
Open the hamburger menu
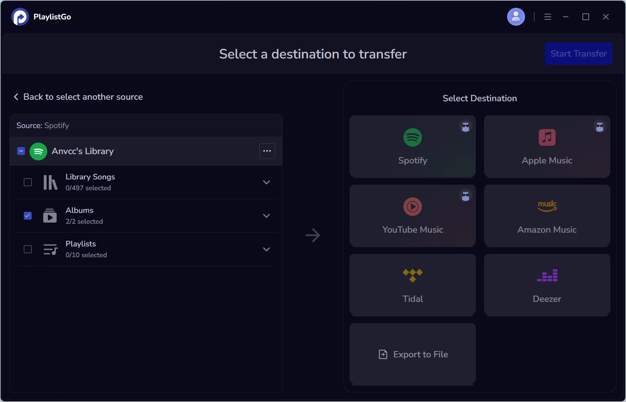coord(547,16)
